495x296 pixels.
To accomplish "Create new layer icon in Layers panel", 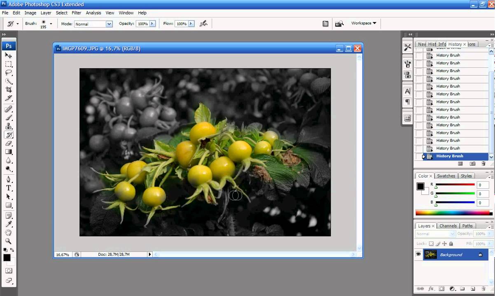I will coord(473,289).
